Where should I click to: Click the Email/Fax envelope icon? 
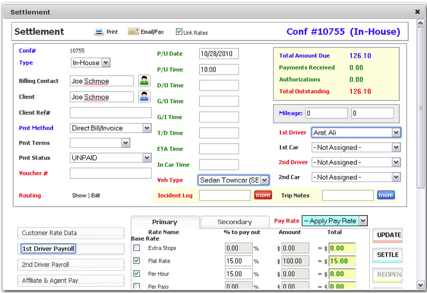pos(133,32)
